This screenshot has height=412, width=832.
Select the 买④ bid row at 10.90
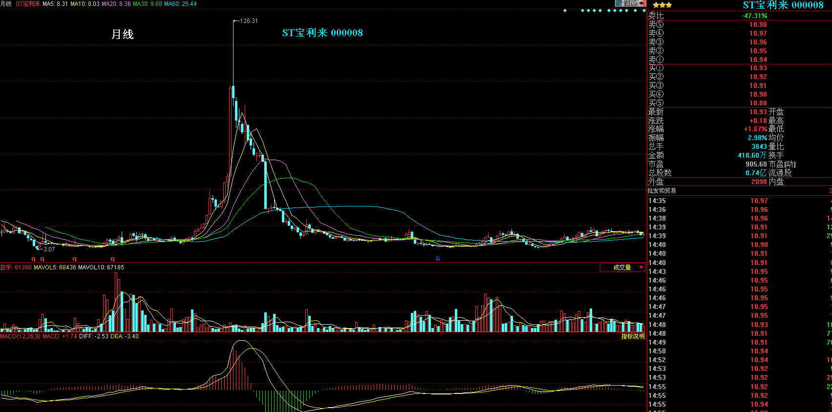(x=740, y=94)
